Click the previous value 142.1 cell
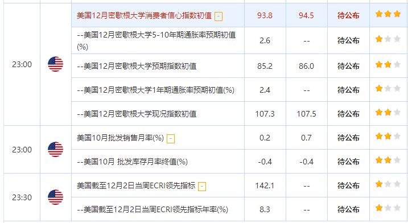 click(265, 185)
